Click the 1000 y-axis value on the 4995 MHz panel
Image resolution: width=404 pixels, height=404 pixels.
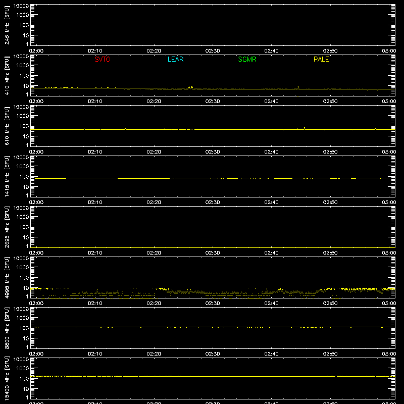pyautogui.click(x=23, y=268)
